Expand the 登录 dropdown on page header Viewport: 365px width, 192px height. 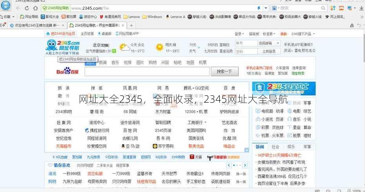pyautogui.click(x=239, y=34)
